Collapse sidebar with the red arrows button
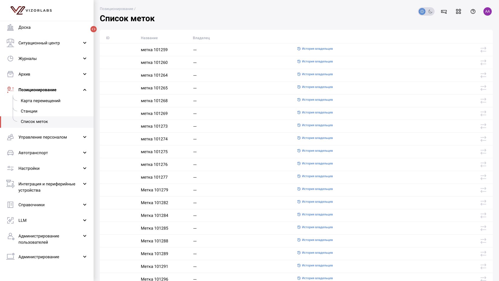Image resolution: width=499 pixels, height=281 pixels. coord(94,29)
